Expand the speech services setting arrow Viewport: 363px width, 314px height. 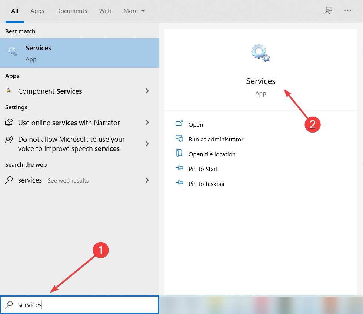(x=147, y=144)
